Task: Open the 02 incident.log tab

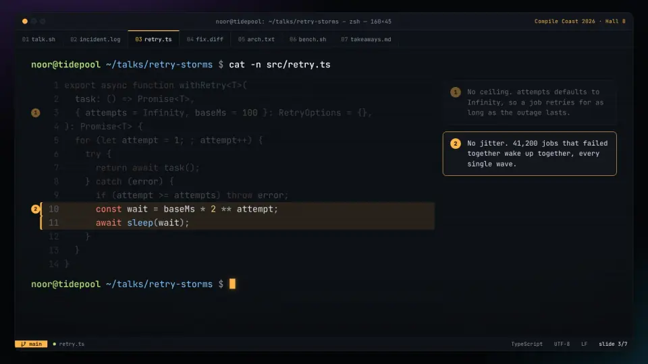Action: click(95, 39)
